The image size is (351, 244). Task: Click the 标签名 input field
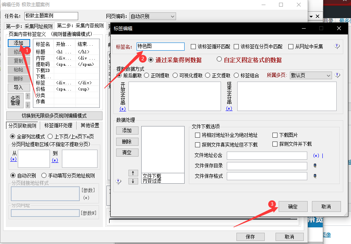(161, 46)
